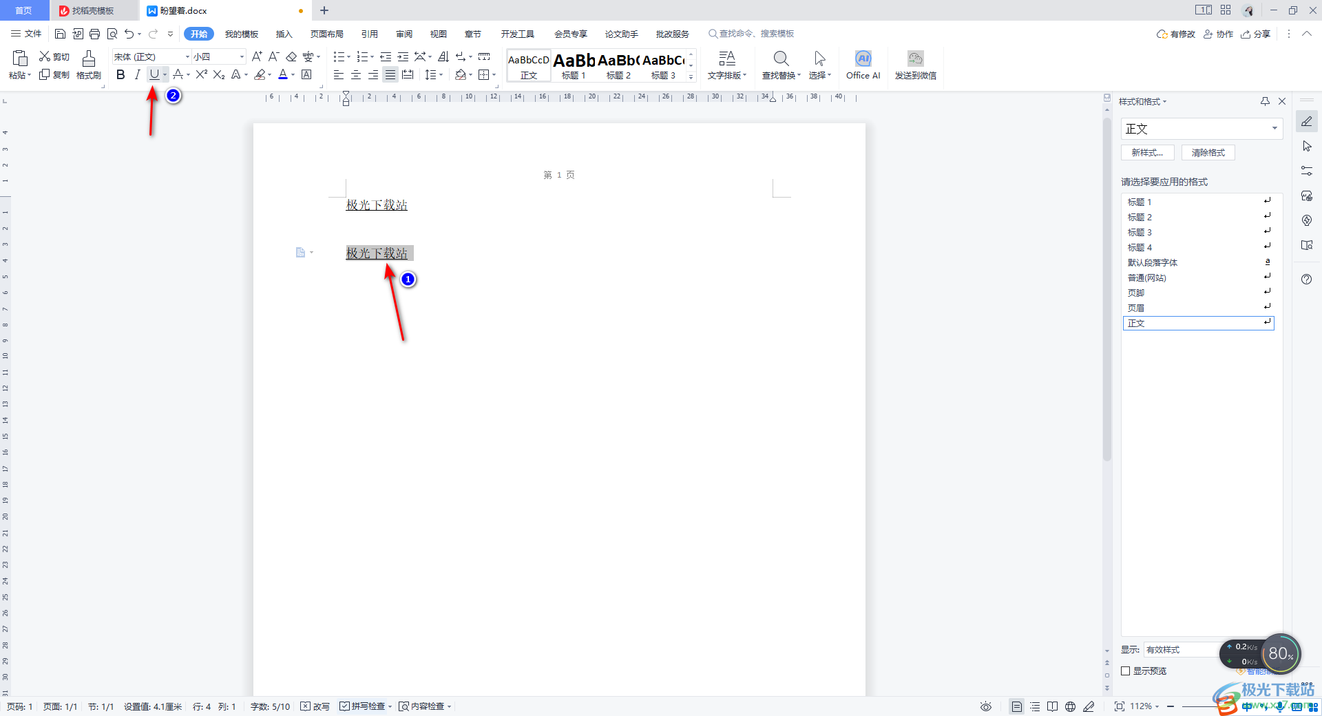Apply Subscript formatting
This screenshot has height=716, width=1322.
coord(219,74)
